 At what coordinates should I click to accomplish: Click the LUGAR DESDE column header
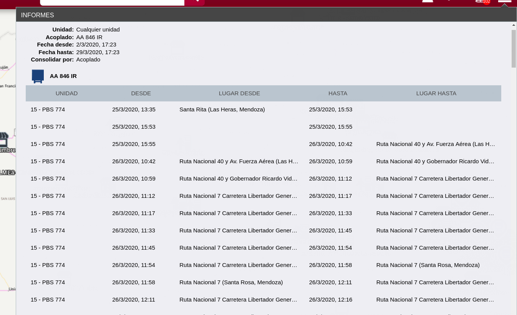239,93
